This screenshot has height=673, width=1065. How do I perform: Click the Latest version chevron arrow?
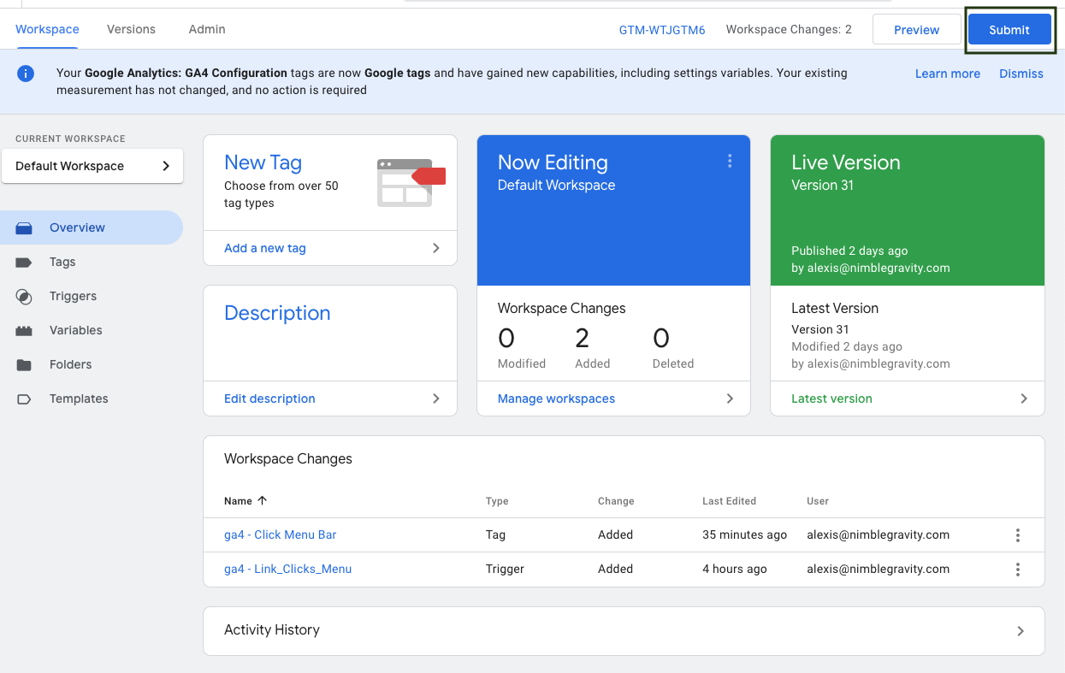pyautogui.click(x=1024, y=398)
